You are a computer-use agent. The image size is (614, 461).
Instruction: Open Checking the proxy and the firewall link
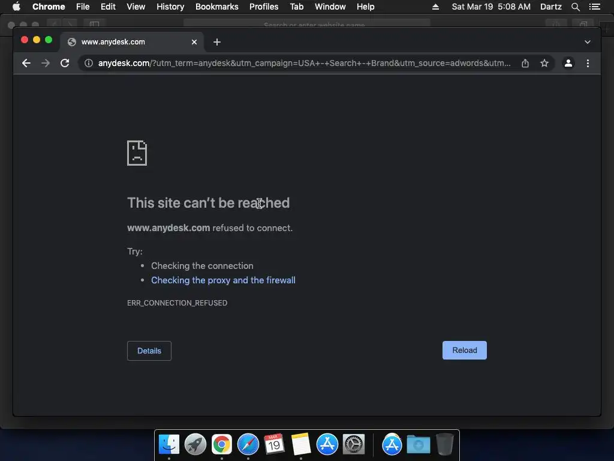click(x=223, y=280)
